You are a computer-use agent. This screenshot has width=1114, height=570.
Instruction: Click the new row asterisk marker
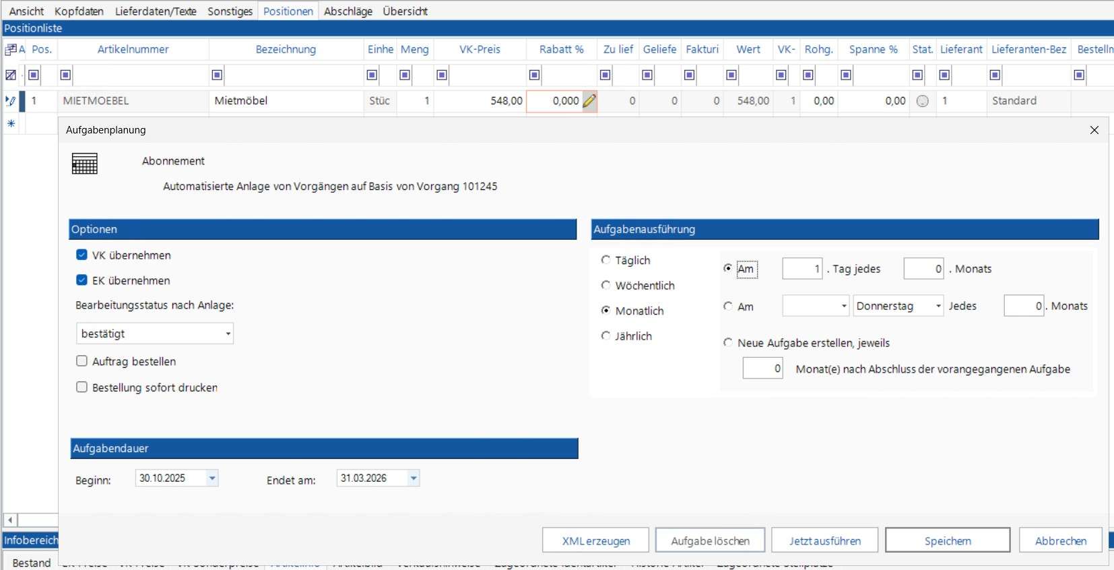pyautogui.click(x=11, y=123)
